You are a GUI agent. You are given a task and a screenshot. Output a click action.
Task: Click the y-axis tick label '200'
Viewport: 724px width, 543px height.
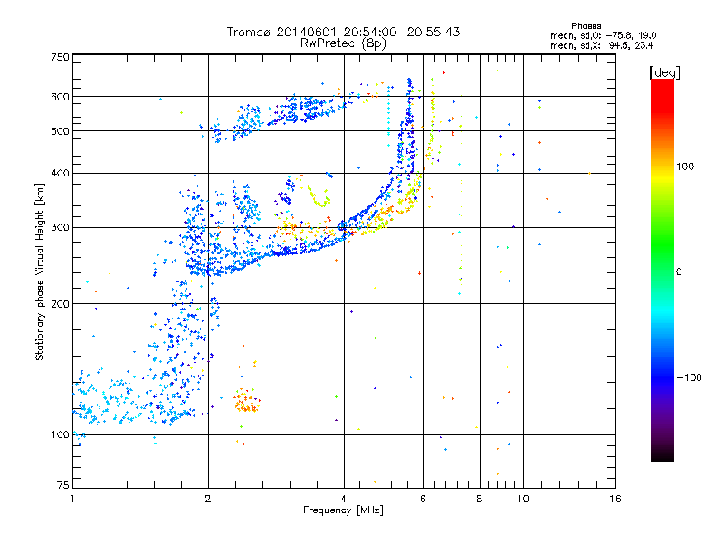(60, 304)
